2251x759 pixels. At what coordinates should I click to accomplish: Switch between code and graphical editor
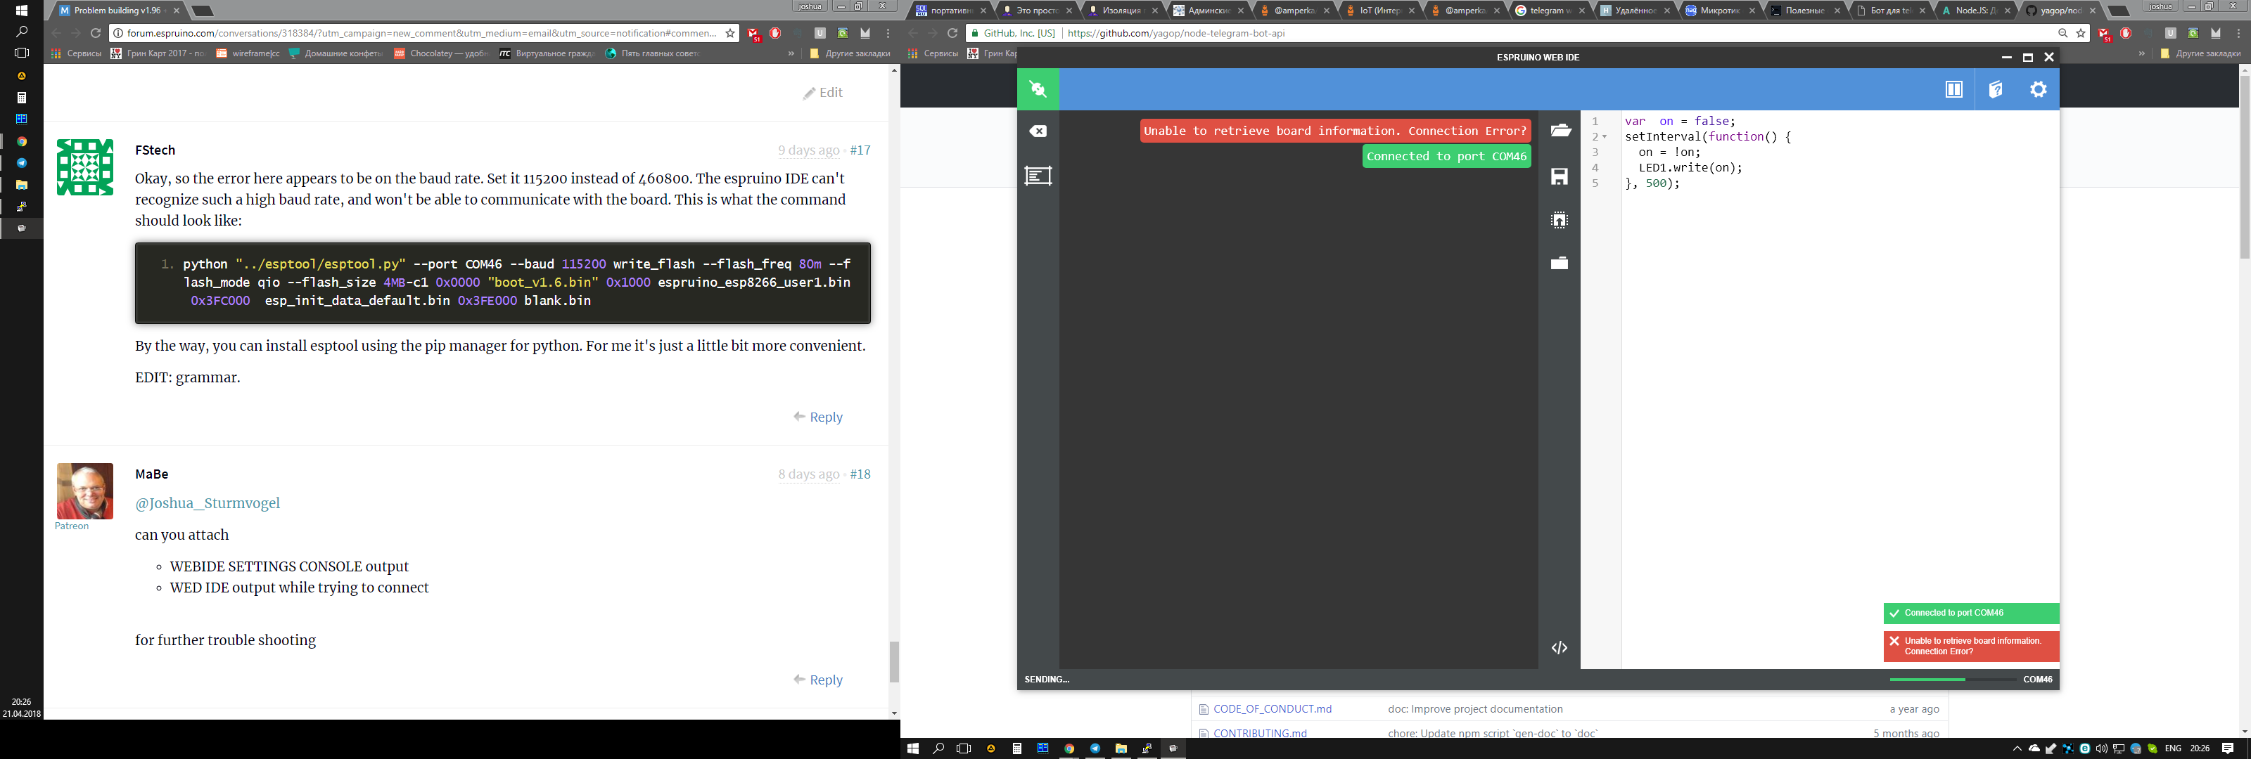[x=1560, y=647]
